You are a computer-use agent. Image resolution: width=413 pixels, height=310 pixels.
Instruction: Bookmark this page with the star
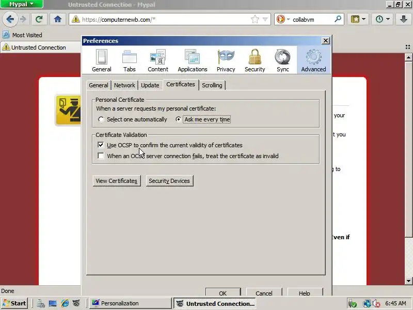coord(255,19)
